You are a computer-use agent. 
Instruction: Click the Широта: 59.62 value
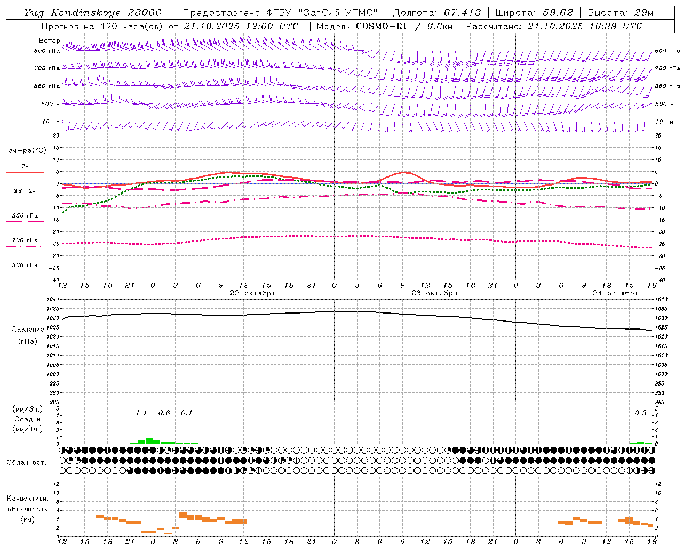pos(534,13)
